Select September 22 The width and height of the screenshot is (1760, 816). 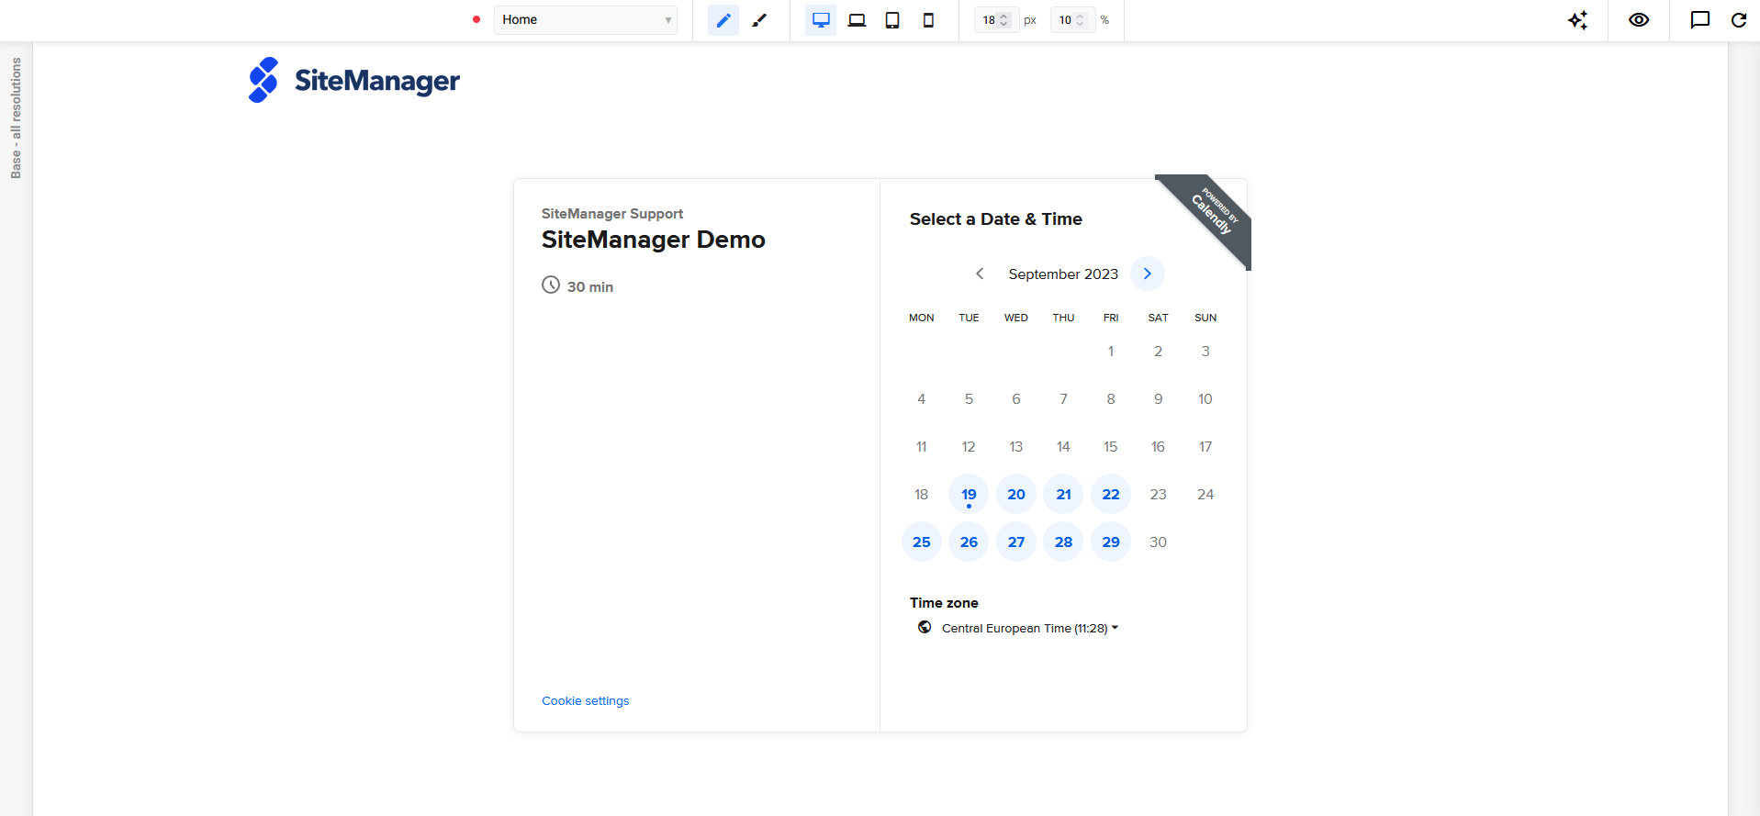click(1111, 495)
